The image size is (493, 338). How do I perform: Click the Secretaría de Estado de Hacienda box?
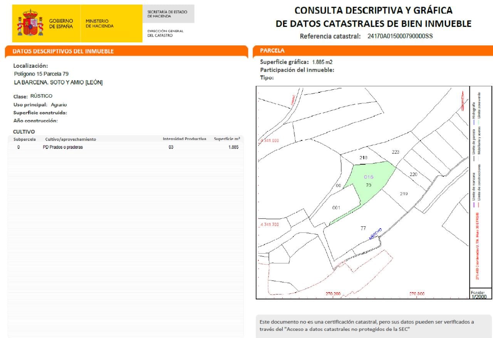coord(168,14)
